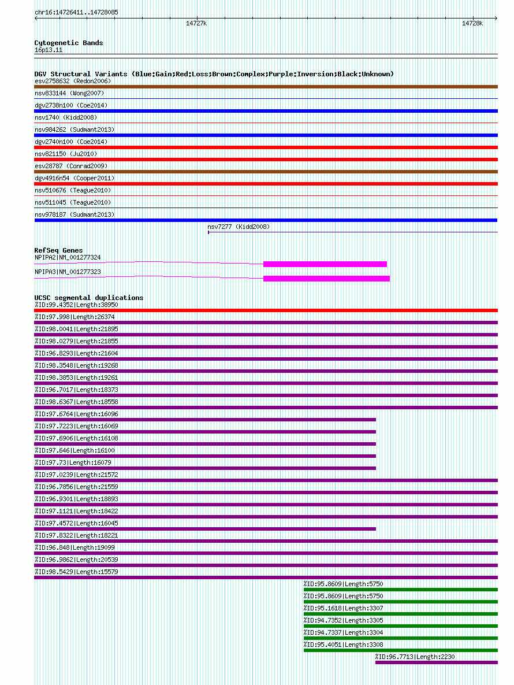Click duplication label %ID:96.7856|Length:21559

[x=76, y=487]
